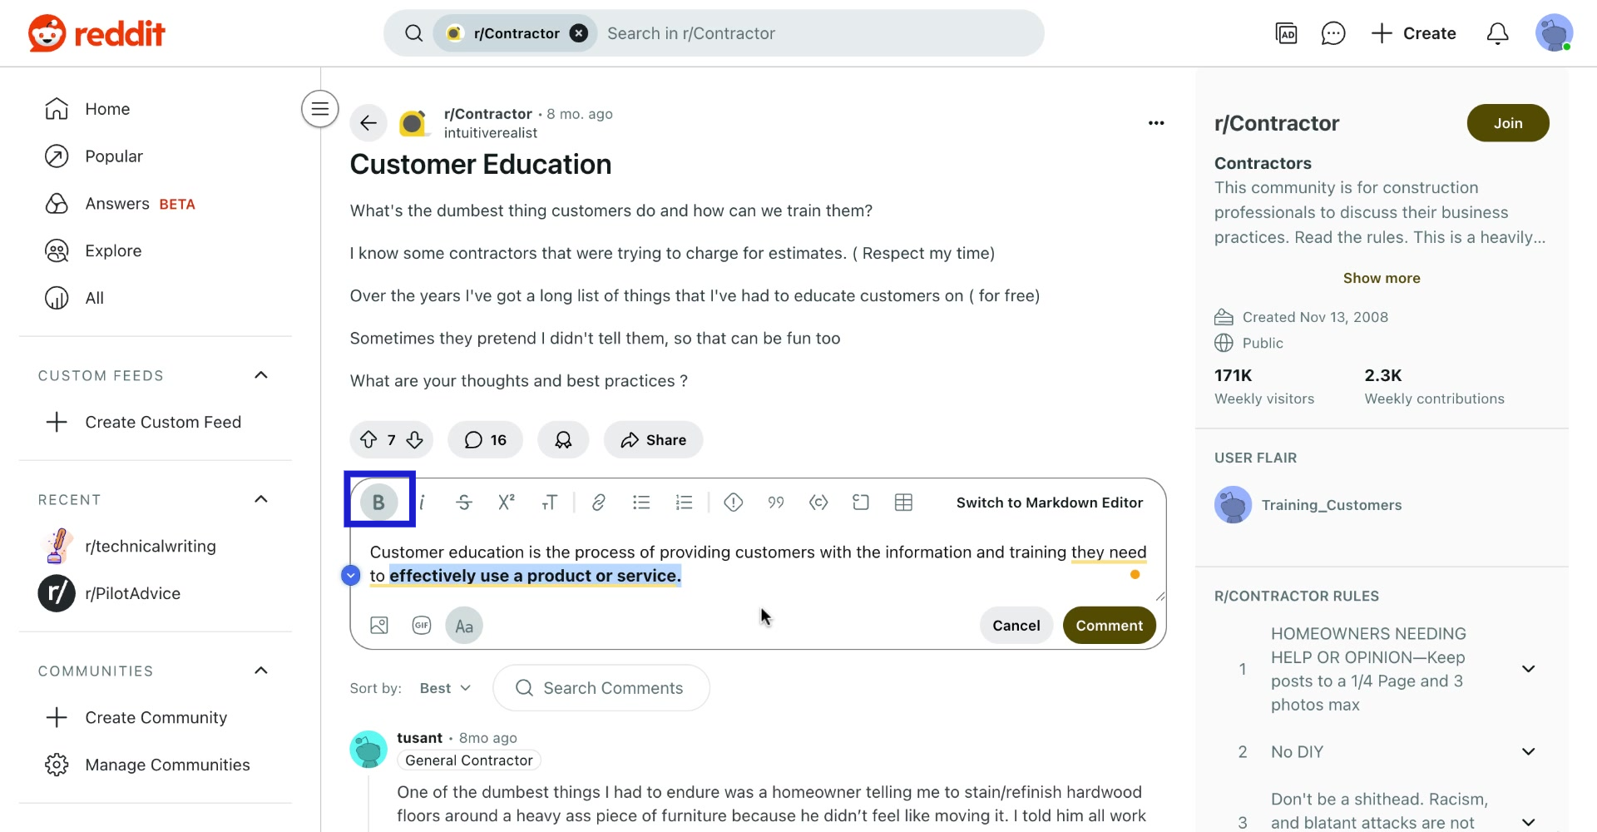Apply bold formatting in the comment editor

point(379,502)
